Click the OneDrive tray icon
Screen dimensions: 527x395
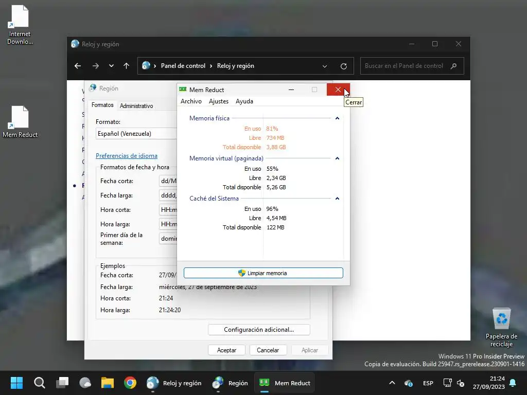[409, 383]
